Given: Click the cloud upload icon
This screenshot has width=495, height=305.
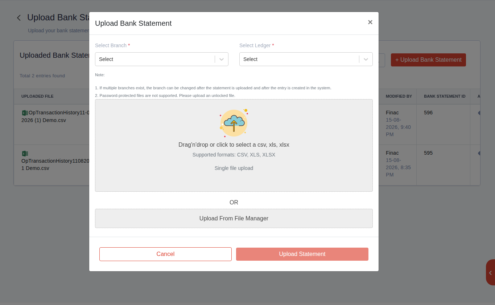Looking at the screenshot, I should click(x=234, y=123).
